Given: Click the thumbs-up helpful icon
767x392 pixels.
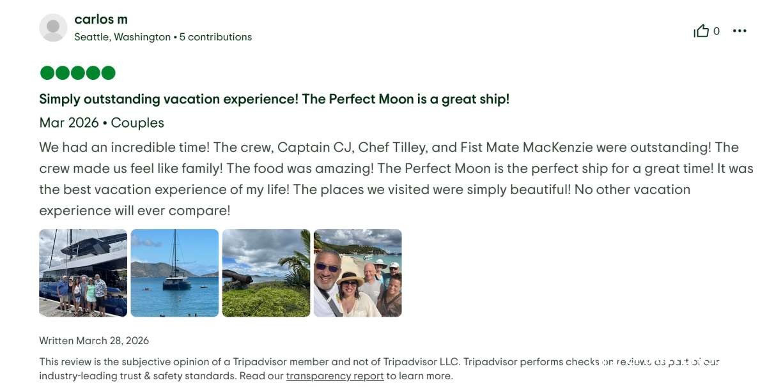Looking at the screenshot, I should point(701,31).
